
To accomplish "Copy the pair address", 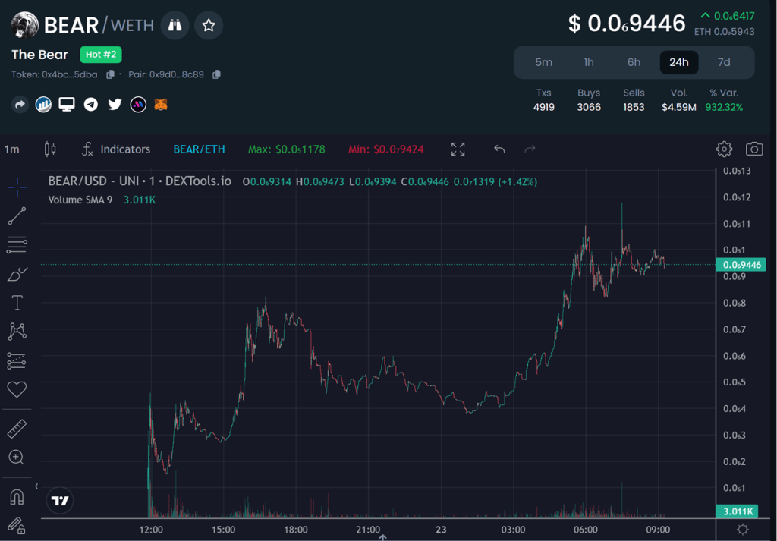I will pyautogui.click(x=216, y=74).
